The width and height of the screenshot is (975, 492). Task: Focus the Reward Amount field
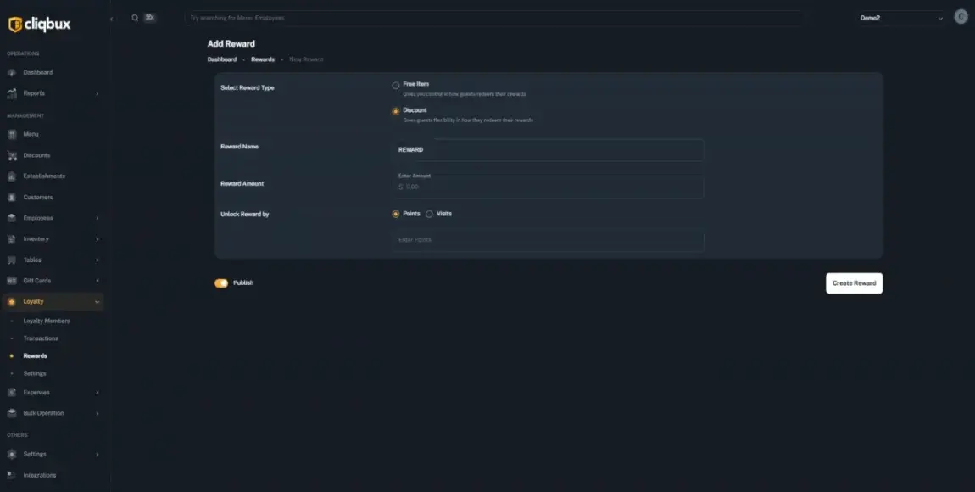548,187
